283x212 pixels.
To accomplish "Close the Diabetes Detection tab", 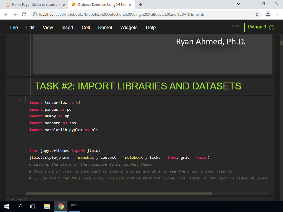I will tap(130, 5).
